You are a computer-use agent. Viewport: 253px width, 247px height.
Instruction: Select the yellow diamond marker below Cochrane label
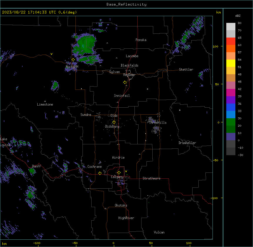point(100,173)
